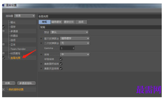Switch to the 辐照缓存 tab
The width and height of the screenshot is (166, 98).
point(57,22)
